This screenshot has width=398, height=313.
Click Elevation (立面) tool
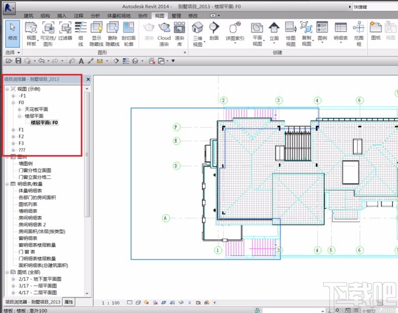(x=274, y=33)
